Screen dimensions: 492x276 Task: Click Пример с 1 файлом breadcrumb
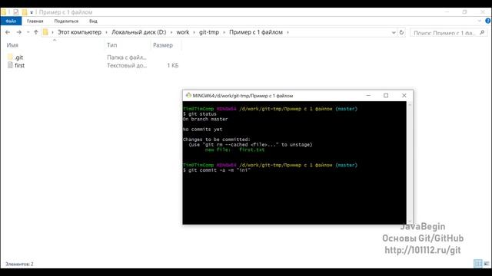point(256,32)
